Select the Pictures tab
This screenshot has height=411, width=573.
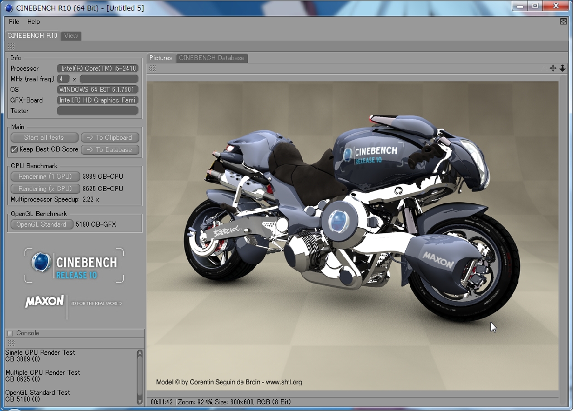161,58
